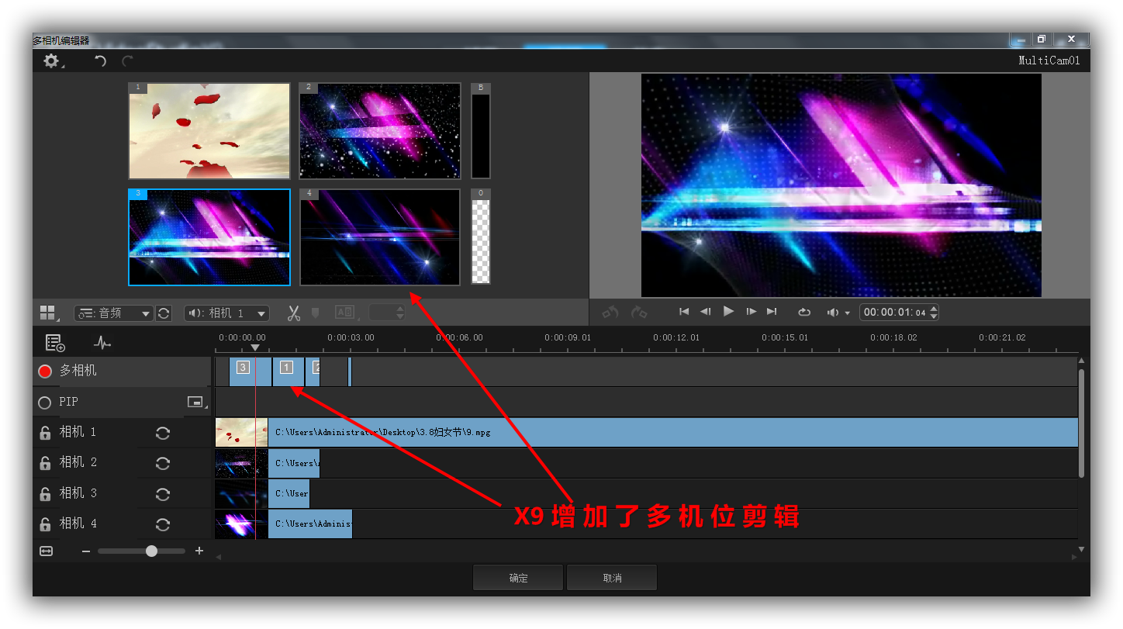The height and width of the screenshot is (629, 1123).
Task: Unlock the 相机 3 track
Action: tap(46, 493)
